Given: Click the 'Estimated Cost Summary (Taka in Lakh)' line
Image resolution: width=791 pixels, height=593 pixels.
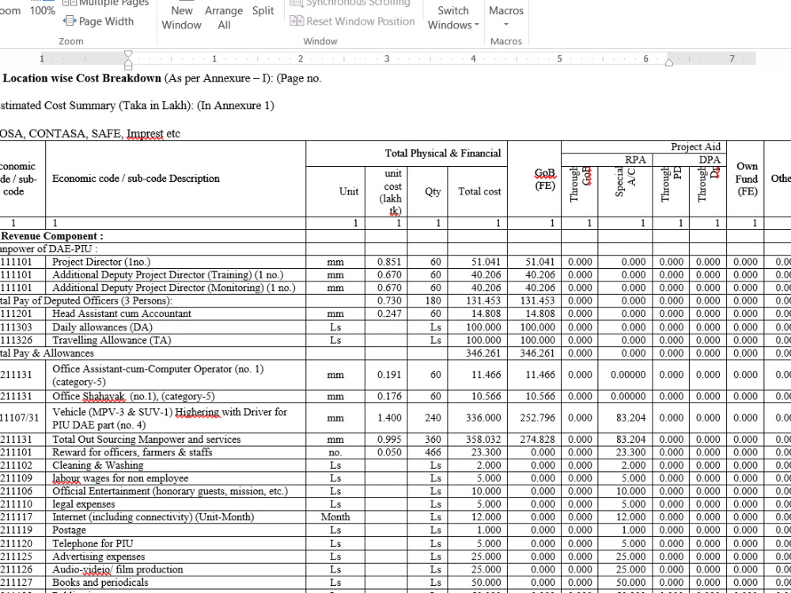Looking at the screenshot, I should point(137,105).
